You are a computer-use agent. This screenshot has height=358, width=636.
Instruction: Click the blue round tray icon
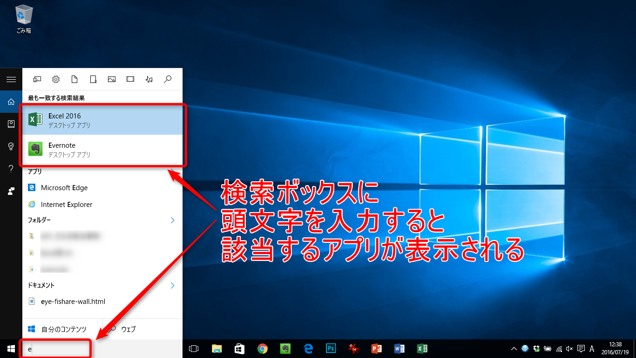[x=525, y=349]
